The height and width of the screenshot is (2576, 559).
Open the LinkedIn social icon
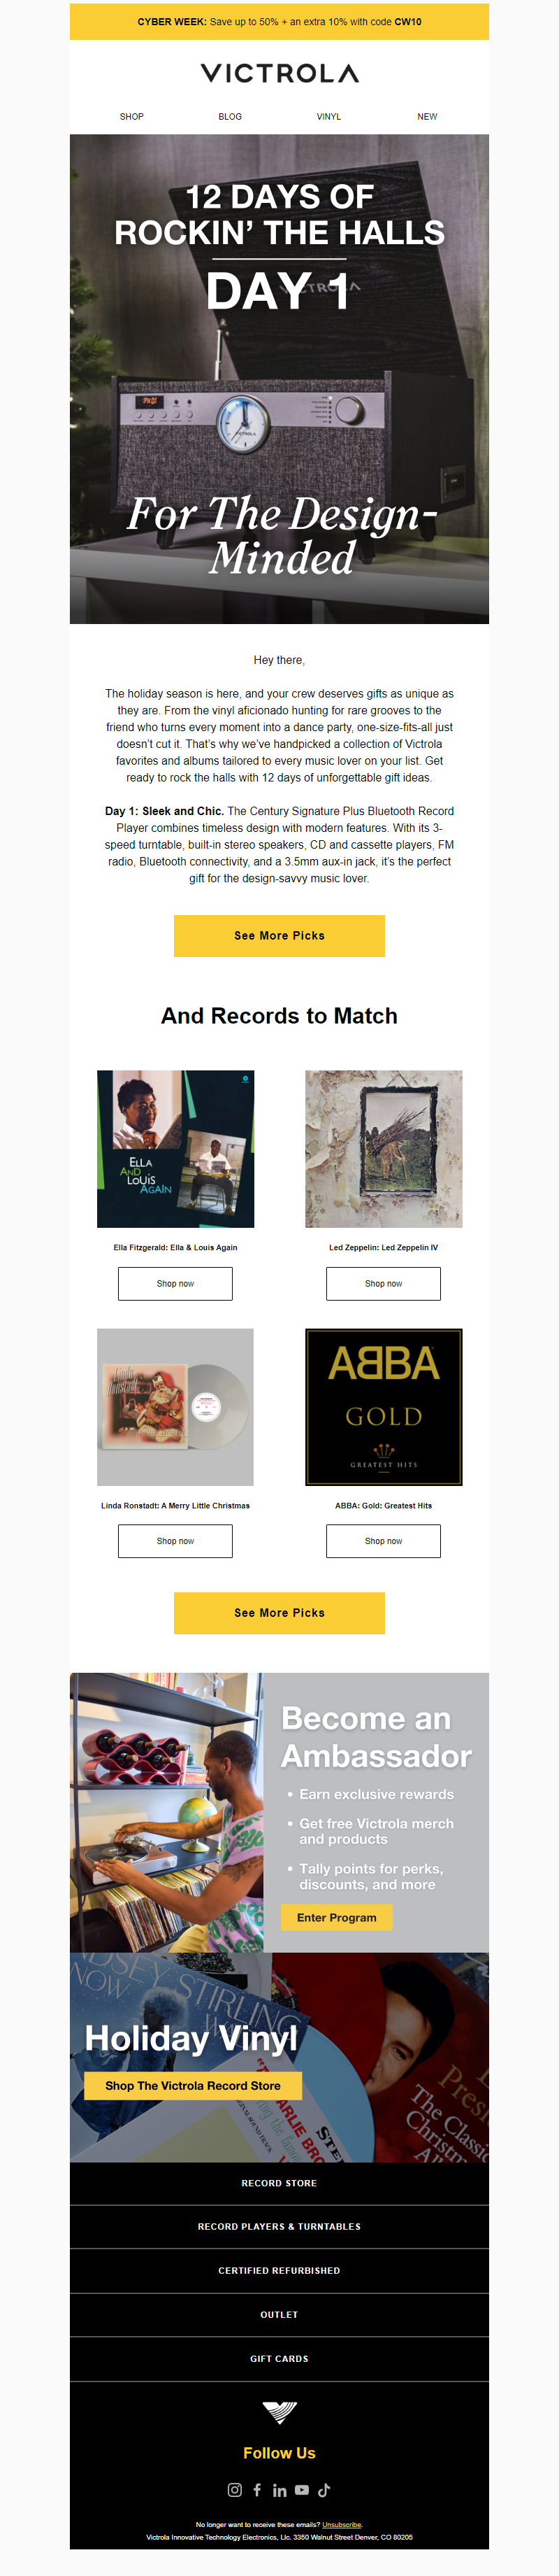point(279,2490)
